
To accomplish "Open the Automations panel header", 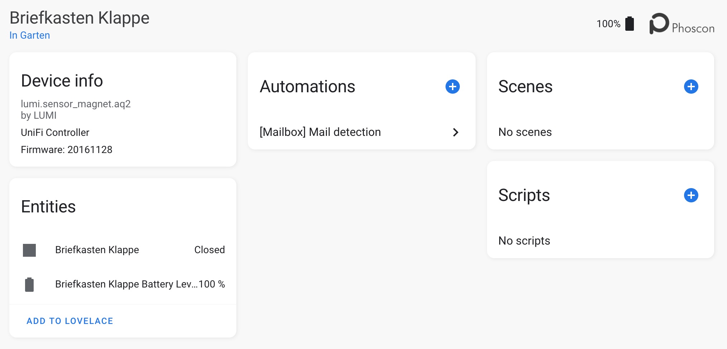I will [308, 86].
